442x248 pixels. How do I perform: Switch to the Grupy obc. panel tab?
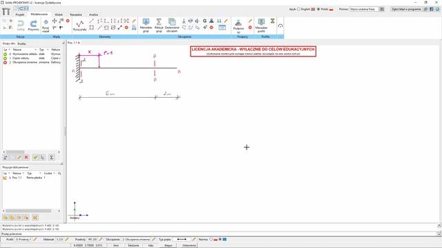click(x=9, y=43)
